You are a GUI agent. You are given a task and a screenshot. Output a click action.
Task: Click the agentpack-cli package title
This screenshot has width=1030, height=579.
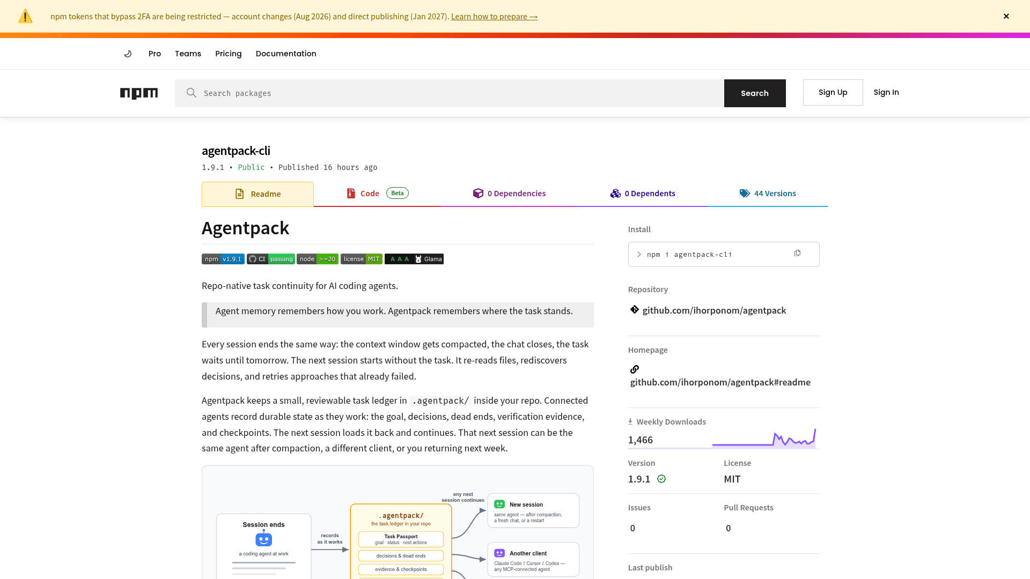coord(236,151)
